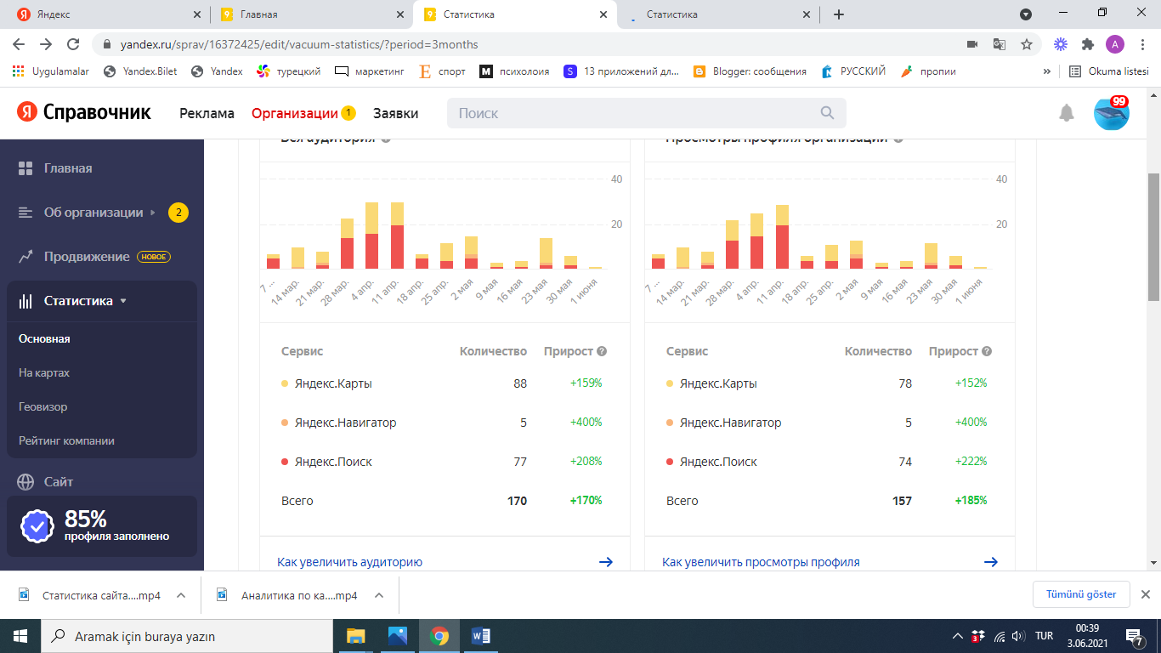Click the profile completion checkmark badge

coord(37,526)
